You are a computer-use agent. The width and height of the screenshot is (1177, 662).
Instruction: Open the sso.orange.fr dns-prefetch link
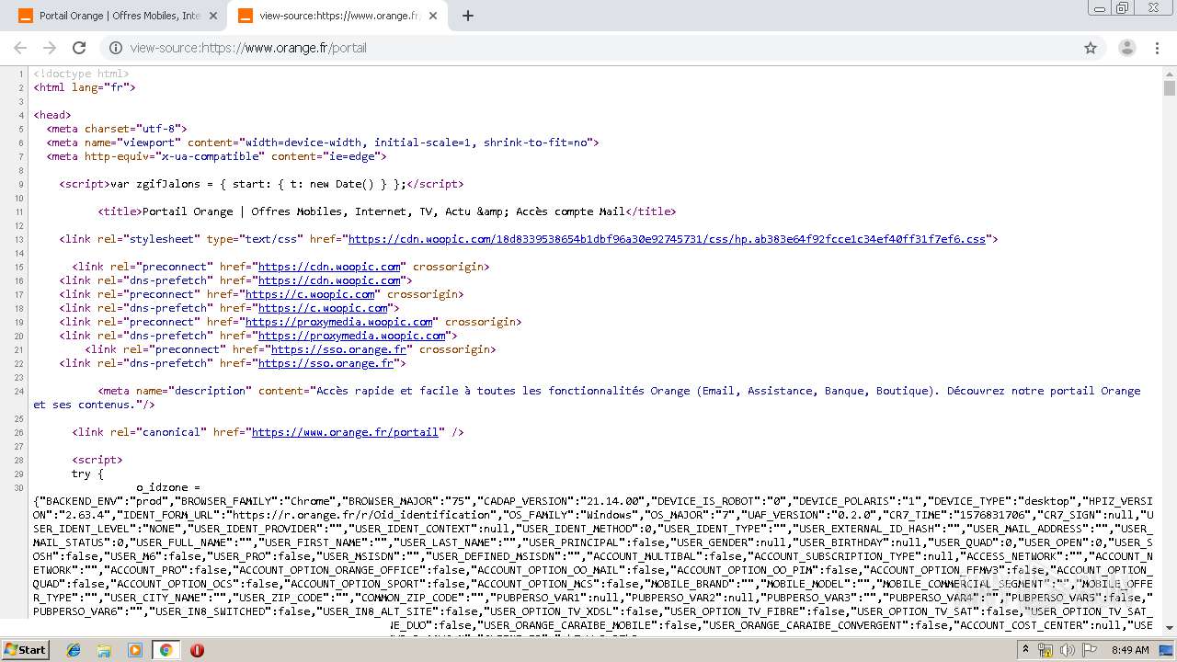pos(326,363)
